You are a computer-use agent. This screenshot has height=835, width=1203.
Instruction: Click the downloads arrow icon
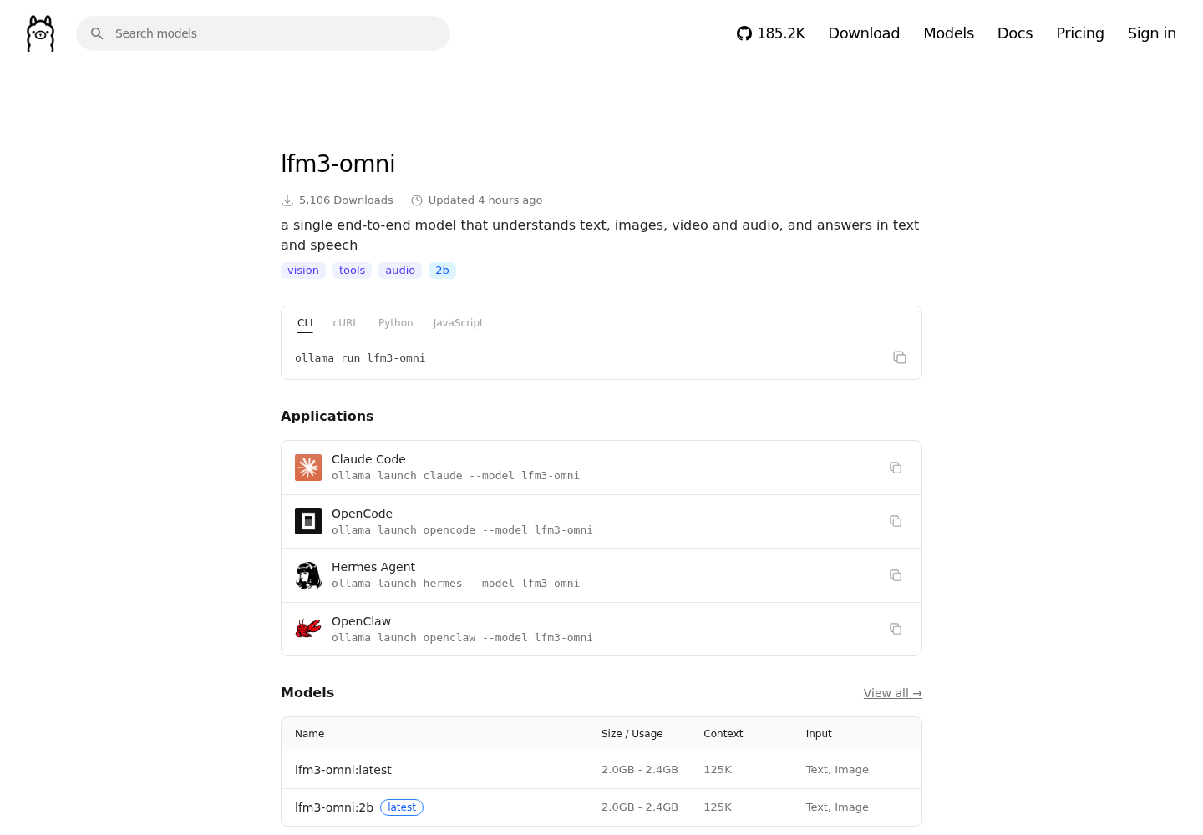pos(287,200)
